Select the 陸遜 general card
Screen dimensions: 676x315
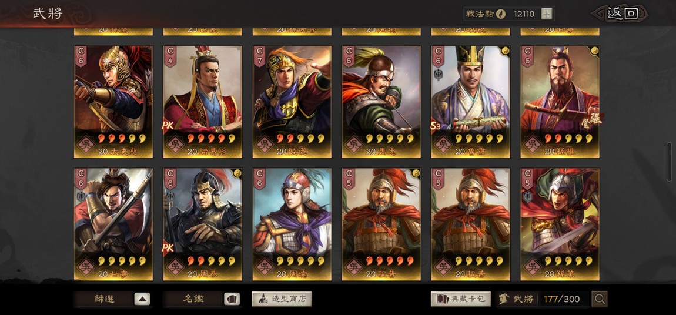point(292,102)
